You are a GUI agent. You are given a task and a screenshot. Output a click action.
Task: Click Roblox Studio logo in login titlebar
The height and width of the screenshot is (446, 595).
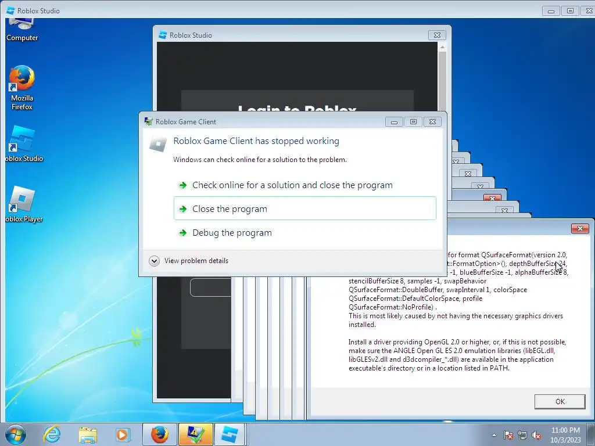(x=163, y=35)
